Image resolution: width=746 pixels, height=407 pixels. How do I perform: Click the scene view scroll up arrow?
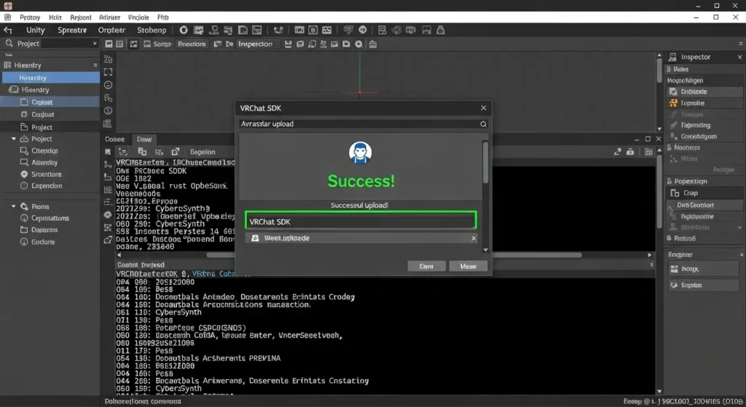(x=659, y=55)
